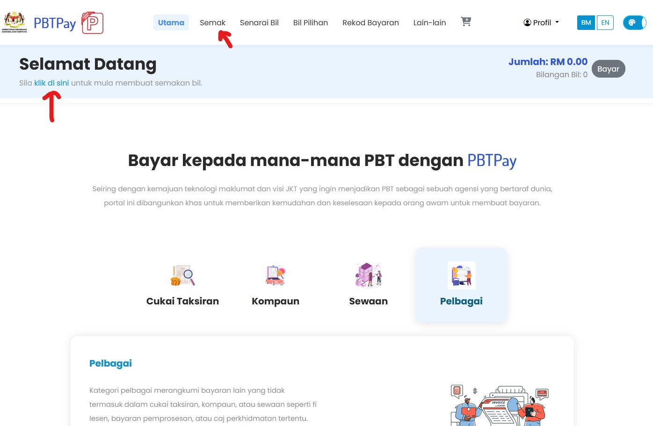Open the Senarai Bil page
653x426 pixels.
(x=259, y=22)
